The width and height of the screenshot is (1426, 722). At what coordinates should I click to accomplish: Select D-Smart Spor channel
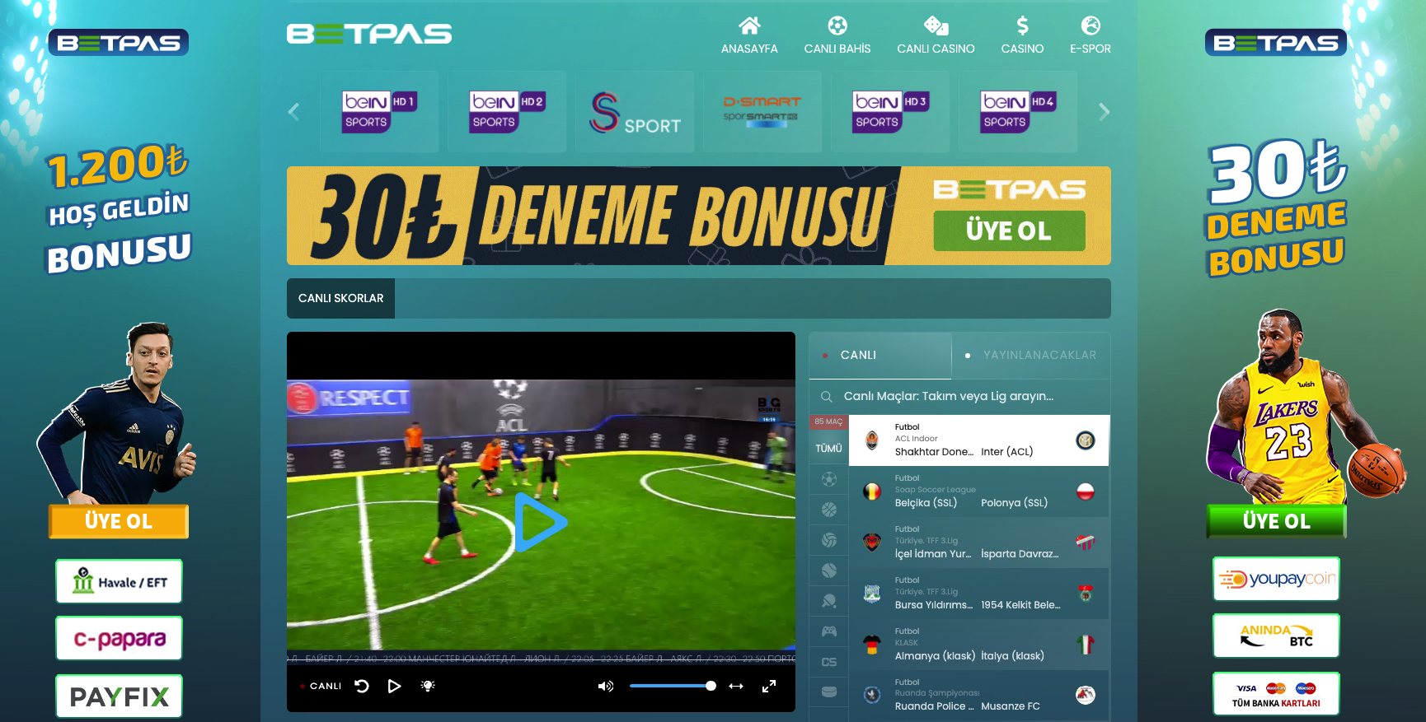pyautogui.click(x=762, y=111)
